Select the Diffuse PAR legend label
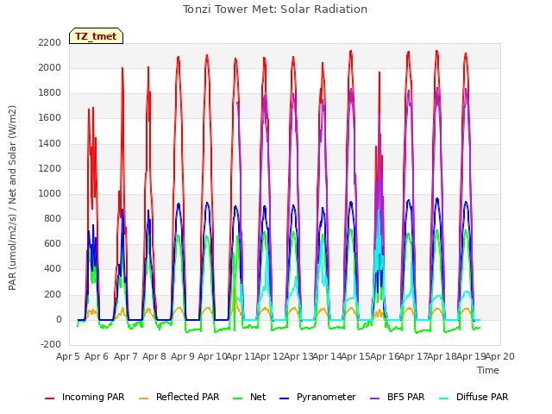This screenshot has height=414, width=552. [x=482, y=397]
